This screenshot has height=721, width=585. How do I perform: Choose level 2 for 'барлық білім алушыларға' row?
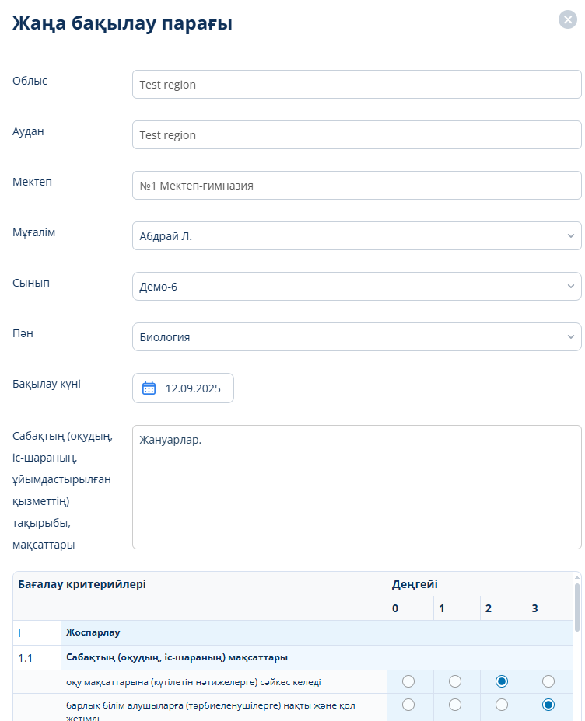[502, 705]
